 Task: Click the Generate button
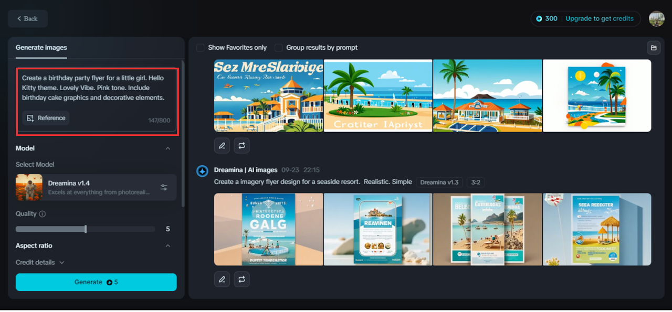(96, 282)
